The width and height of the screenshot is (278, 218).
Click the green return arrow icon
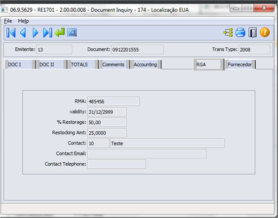click(x=60, y=33)
